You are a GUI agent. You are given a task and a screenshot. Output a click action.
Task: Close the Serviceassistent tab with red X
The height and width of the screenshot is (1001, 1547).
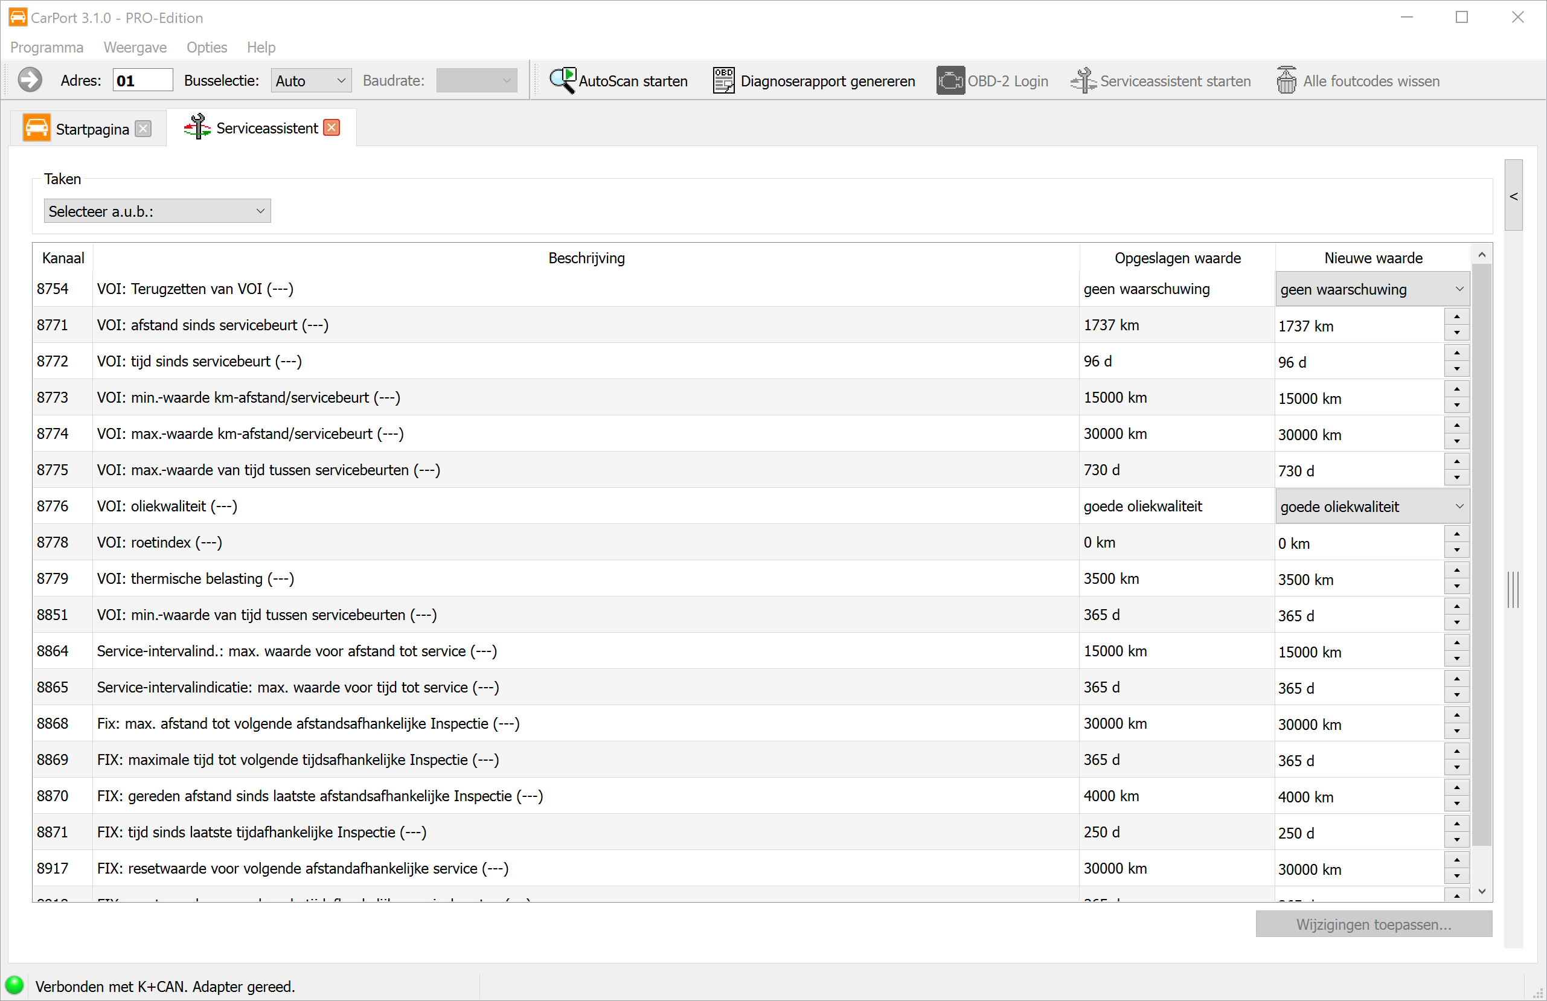(331, 128)
